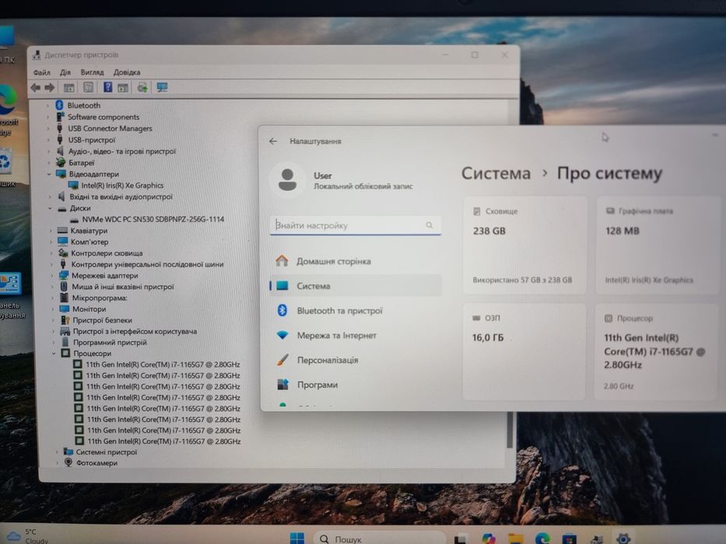Select the Монітори tree item
This screenshot has height=544, width=726.
pos(89,309)
